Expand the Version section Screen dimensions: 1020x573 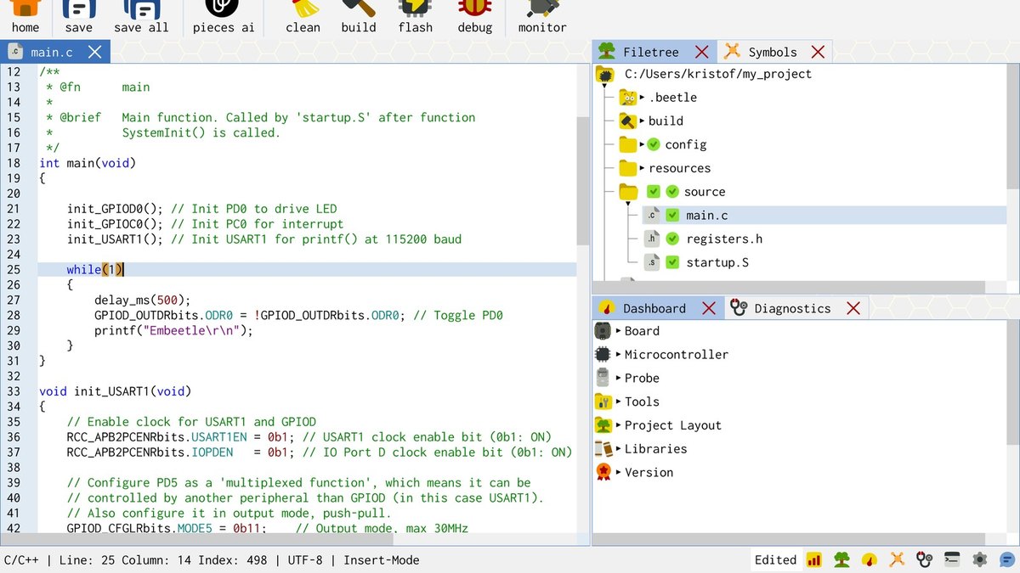[x=619, y=472]
